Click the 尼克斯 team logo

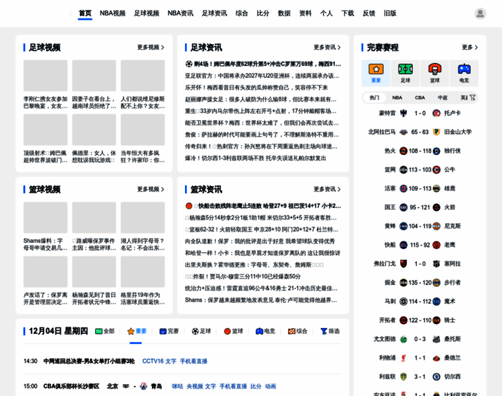pos(437,226)
